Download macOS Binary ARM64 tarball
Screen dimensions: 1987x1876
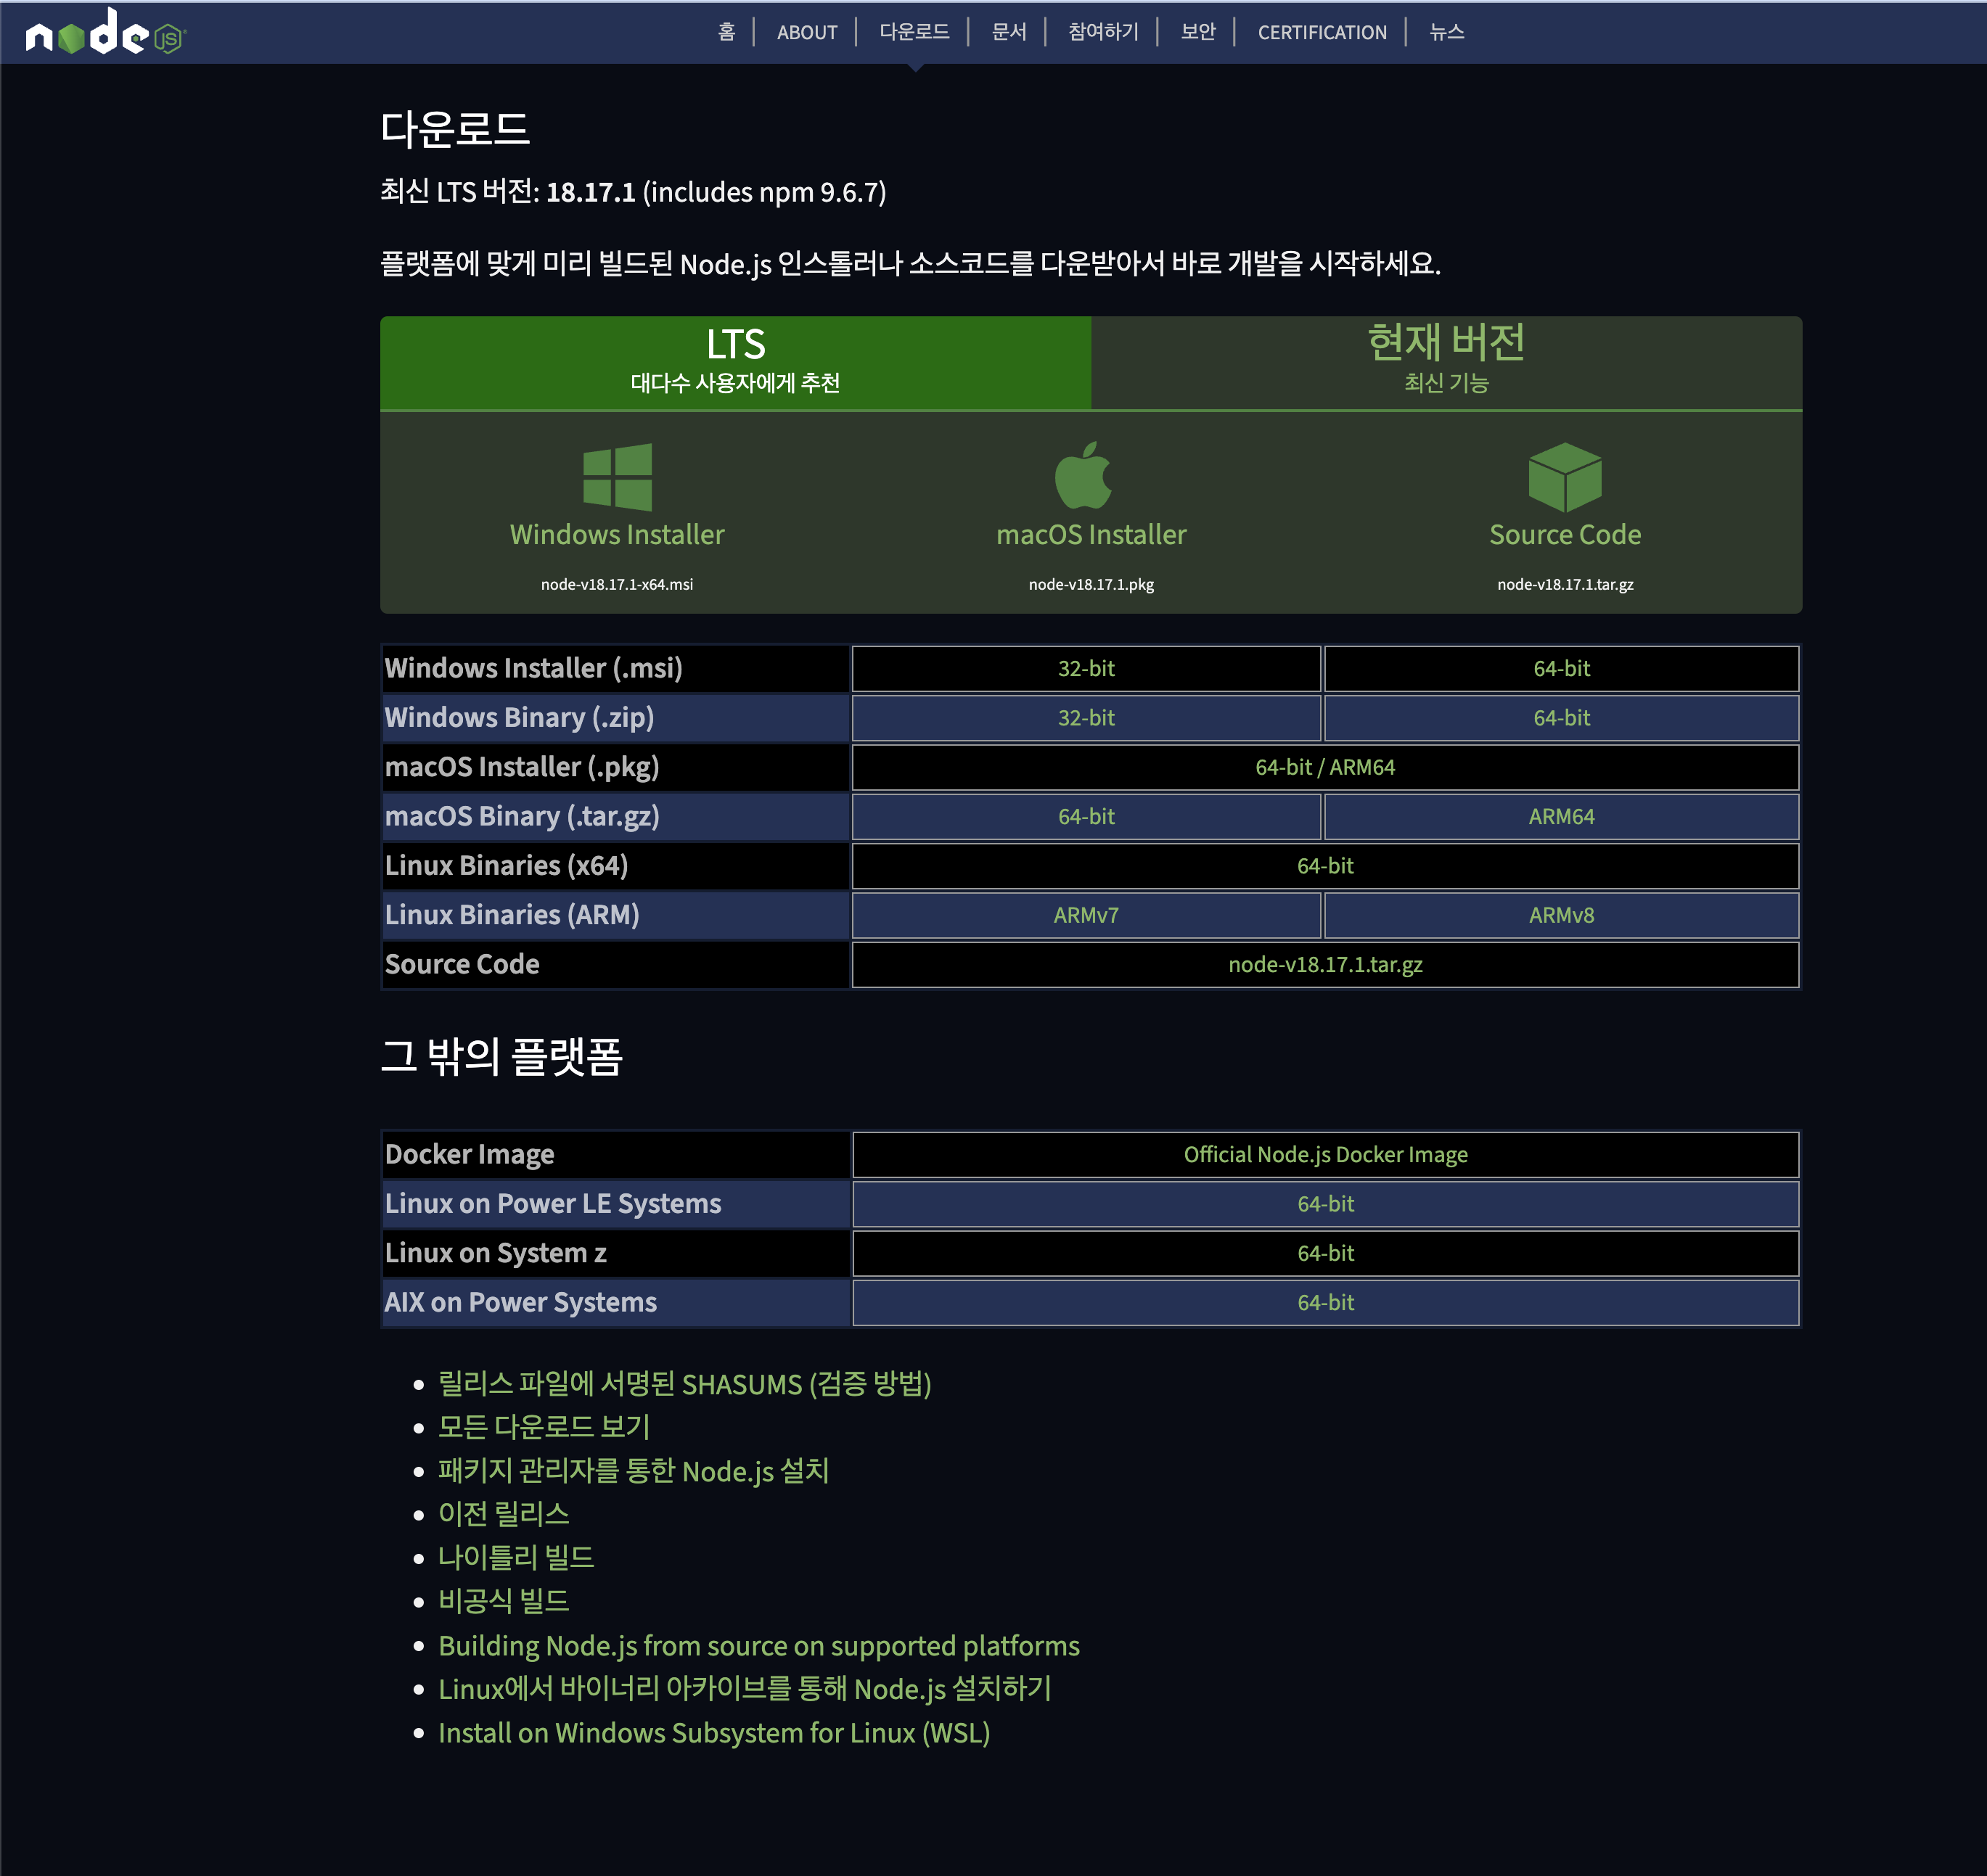click(x=1560, y=816)
